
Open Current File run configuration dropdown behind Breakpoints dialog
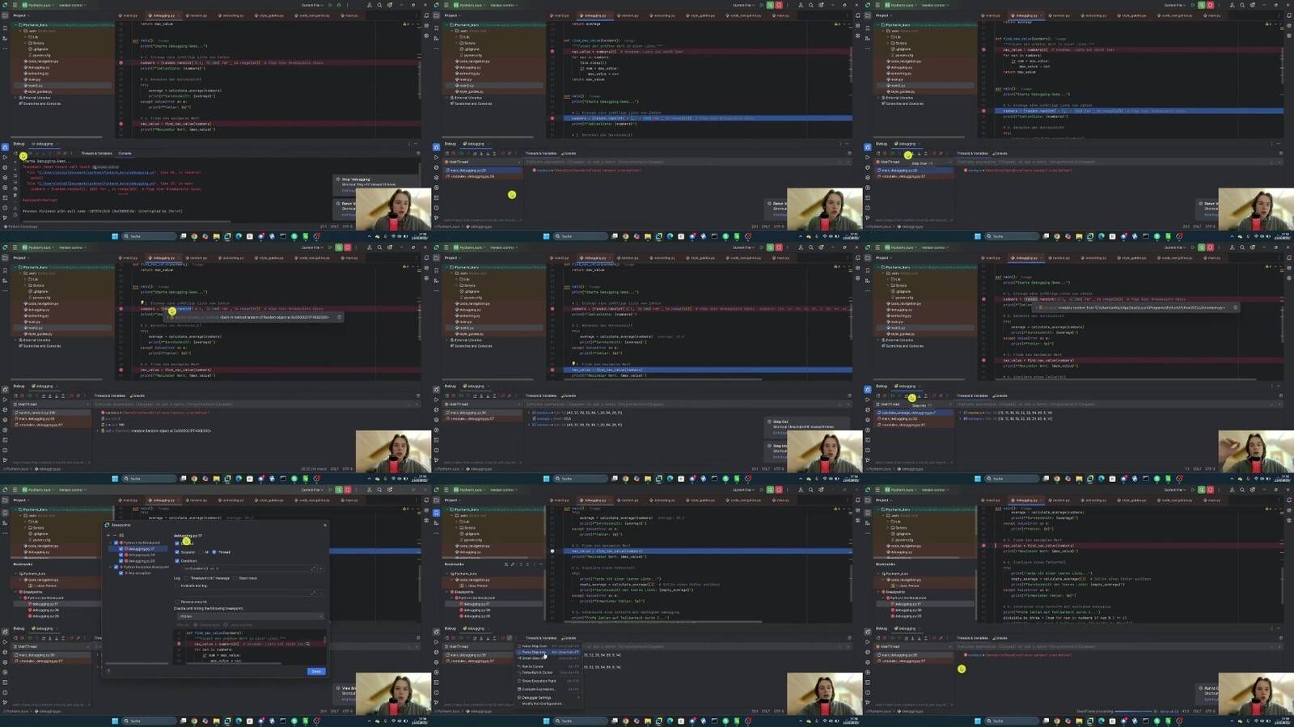pos(312,490)
